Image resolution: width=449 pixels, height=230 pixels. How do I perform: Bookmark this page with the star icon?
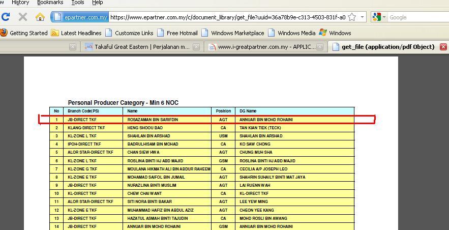tap(352, 17)
